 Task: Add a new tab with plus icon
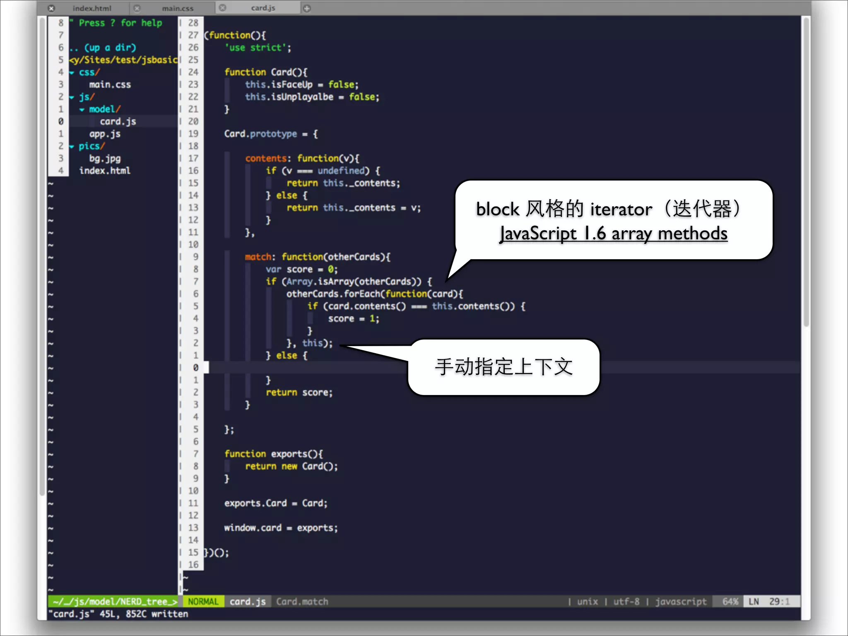click(x=307, y=8)
